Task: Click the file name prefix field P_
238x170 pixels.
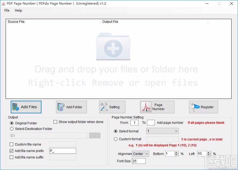Action: click(x=63, y=151)
